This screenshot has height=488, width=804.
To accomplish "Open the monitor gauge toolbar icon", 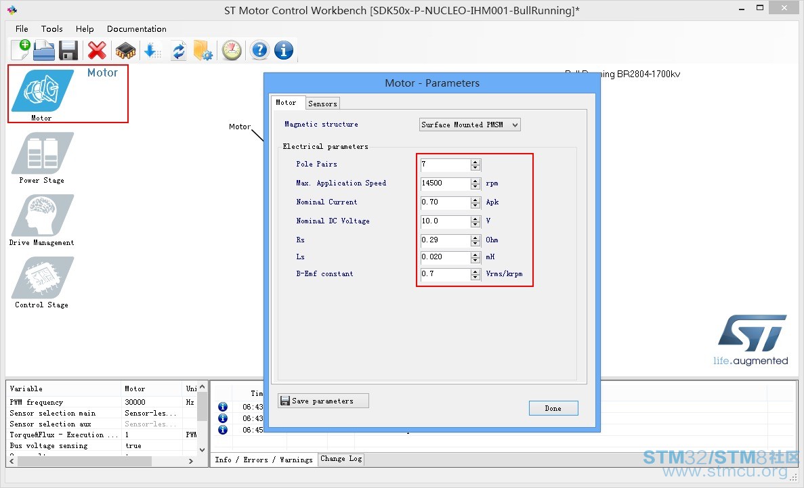I will pyautogui.click(x=232, y=50).
